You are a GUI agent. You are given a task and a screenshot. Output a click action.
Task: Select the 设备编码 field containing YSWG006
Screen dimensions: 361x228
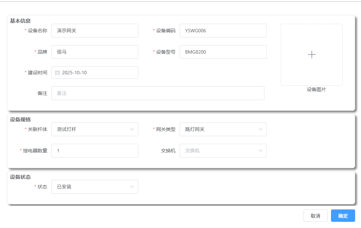point(223,31)
